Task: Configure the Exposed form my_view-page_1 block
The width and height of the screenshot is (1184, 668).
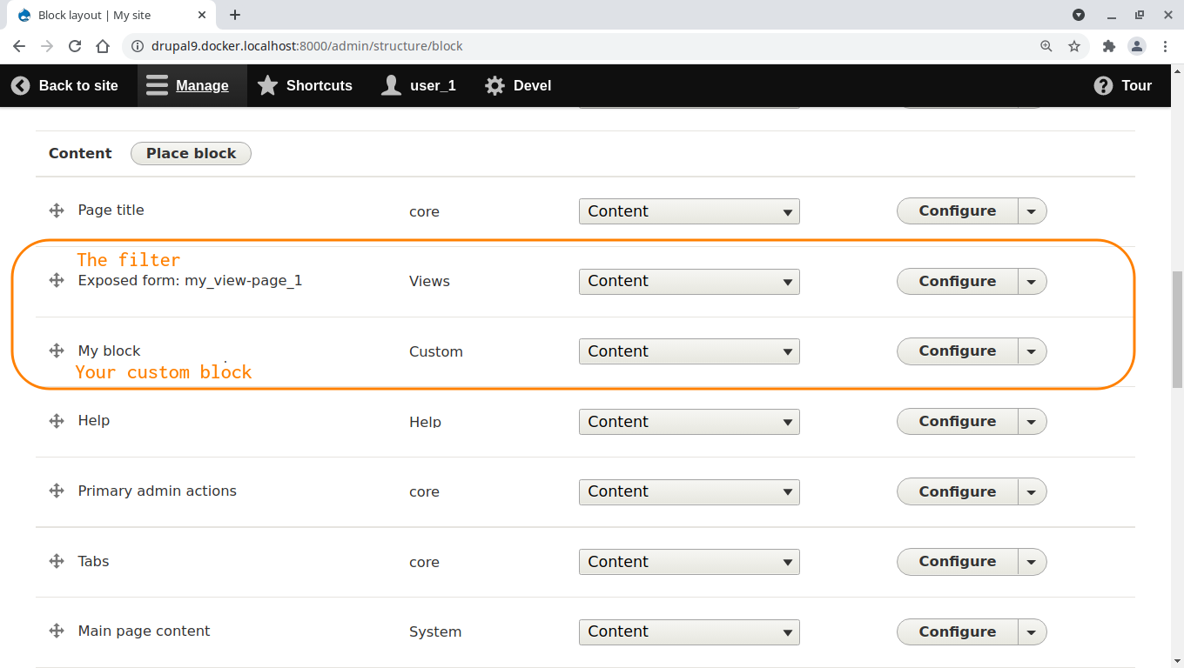Action: pyautogui.click(x=957, y=281)
